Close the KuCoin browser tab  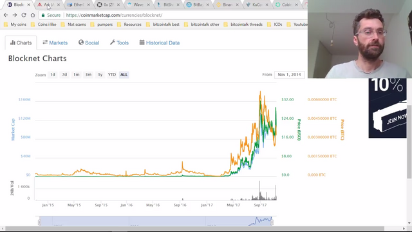pos(267,5)
